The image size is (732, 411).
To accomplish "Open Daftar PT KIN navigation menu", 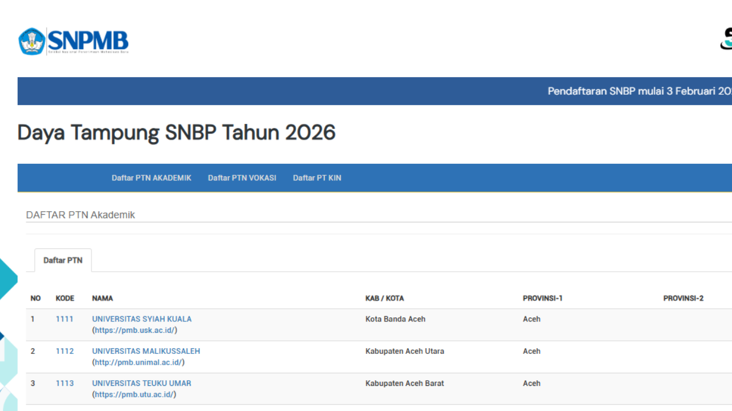I will pos(317,178).
